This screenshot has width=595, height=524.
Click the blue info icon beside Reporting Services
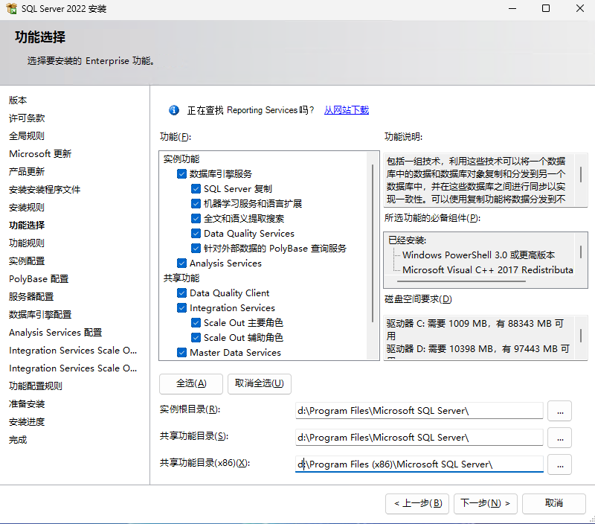tap(174, 110)
